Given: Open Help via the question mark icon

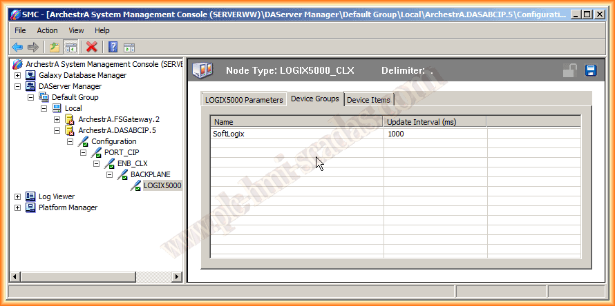Looking at the screenshot, I should coord(113,47).
